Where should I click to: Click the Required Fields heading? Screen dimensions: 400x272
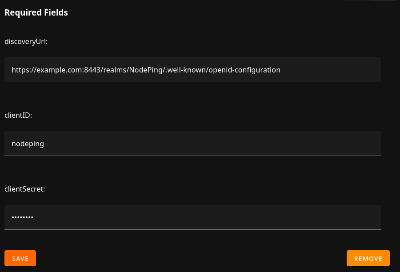point(36,12)
